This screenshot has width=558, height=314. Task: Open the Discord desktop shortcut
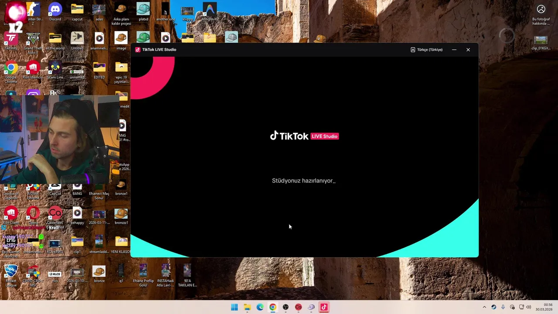click(55, 12)
